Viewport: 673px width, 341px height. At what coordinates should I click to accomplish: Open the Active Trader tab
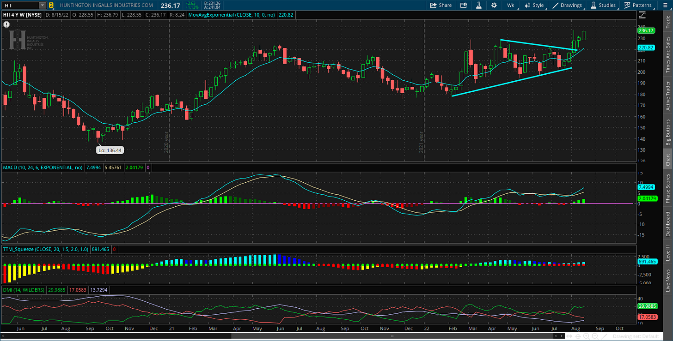[x=667, y=96]
